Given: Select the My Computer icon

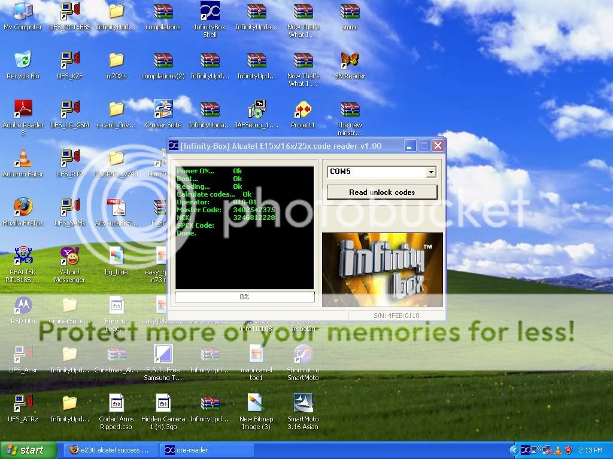Looking at the screenshot, I should pos(23,12).
